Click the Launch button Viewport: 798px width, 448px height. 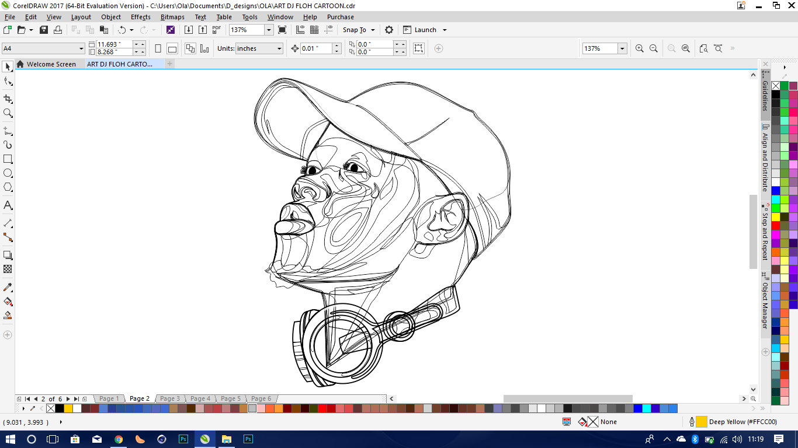pyautogui.click(x=425, y=30)
